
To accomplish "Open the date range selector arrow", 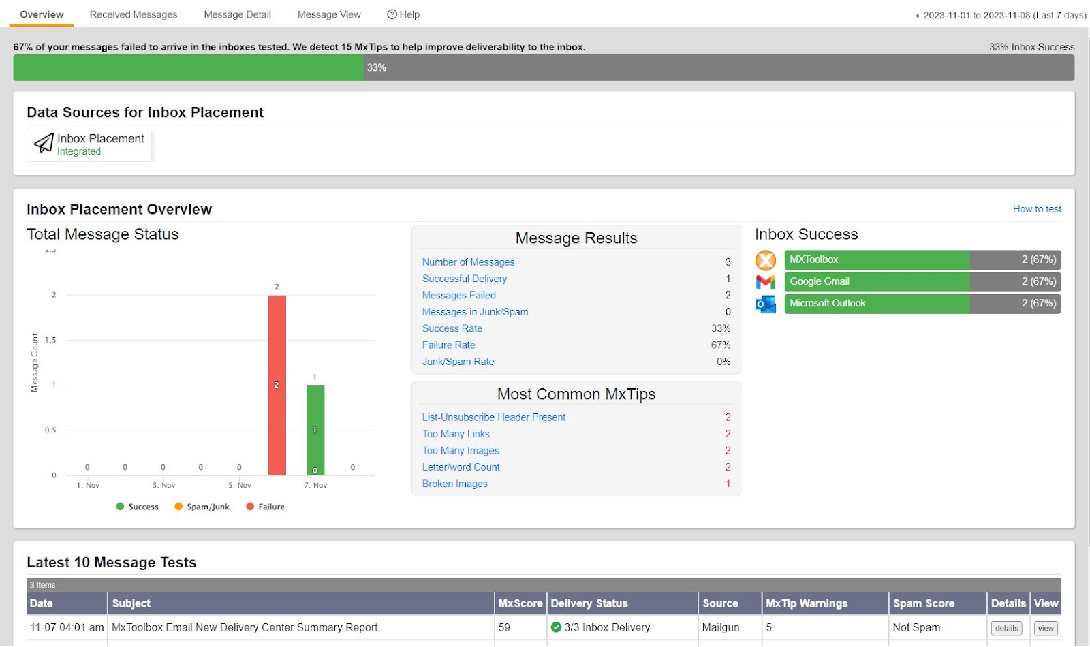I will [x=917, y=16].
